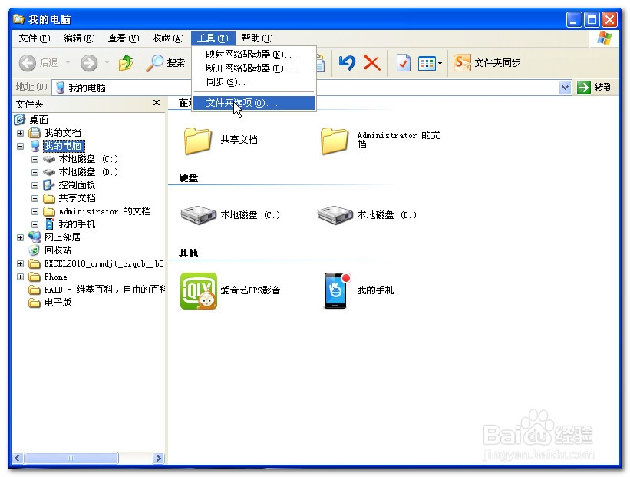The width and height of the screenshot is (630, 477).
Task: Click the folder pane scroll right arrow
Action: click(158, 458)
